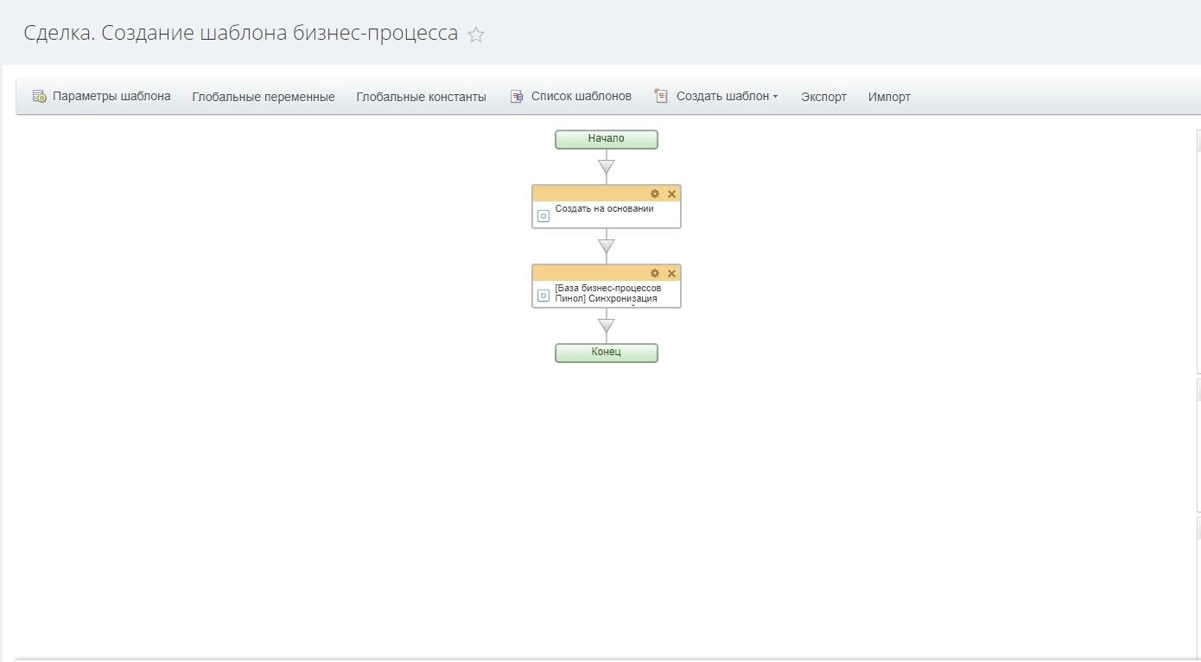Click the icon in the Синхронизация block
Viewport: 1201px width, 662px height.
point(543,296)
